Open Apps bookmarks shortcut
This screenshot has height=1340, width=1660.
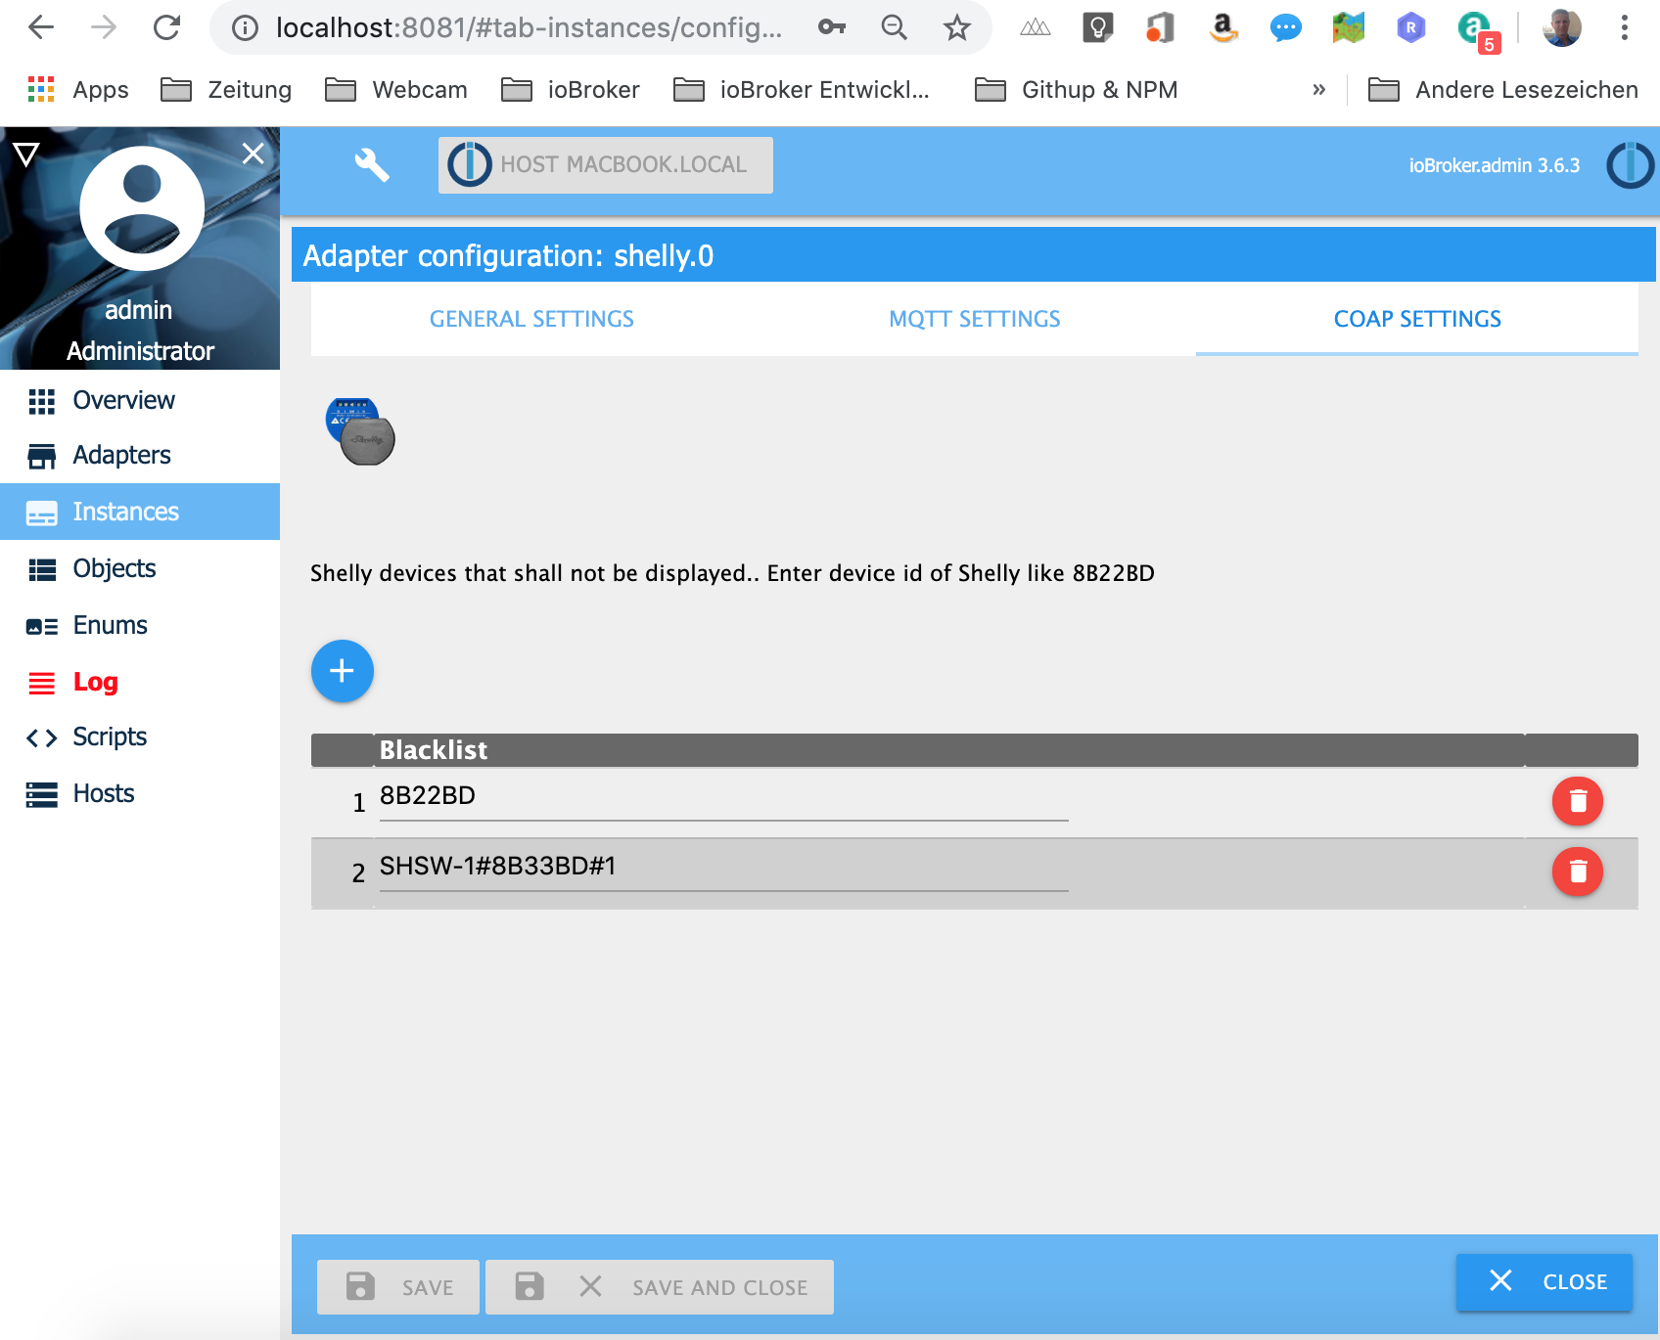click(78, 90)
